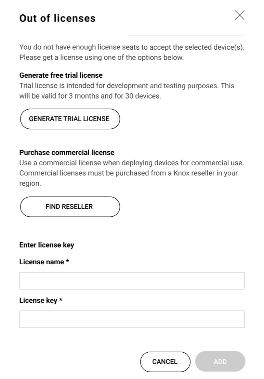Dismiss the license dialog with the X
Screen dimensions: 264x379
click(x=239, y=15)
